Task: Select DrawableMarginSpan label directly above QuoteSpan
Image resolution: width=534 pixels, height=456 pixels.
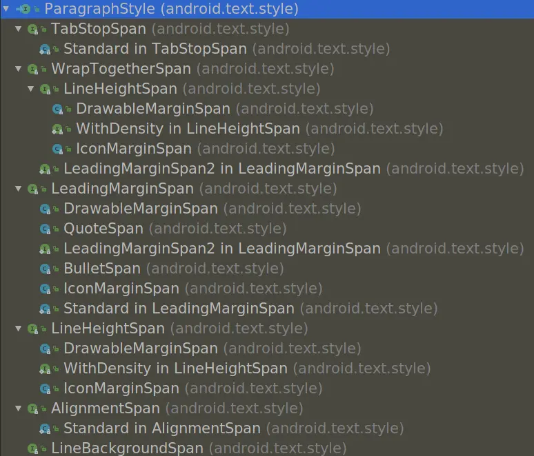Action: [x=141, y=209]
